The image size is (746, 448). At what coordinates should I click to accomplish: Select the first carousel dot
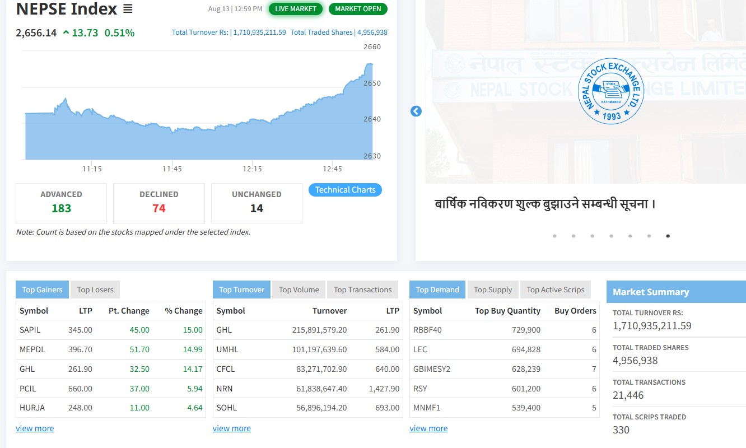(x=554, y=236)
